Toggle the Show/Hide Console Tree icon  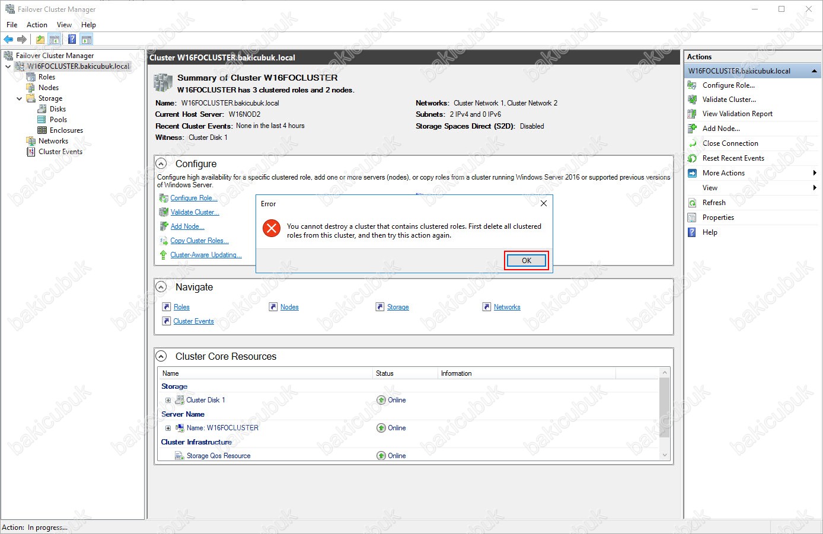click(x=54, y=40)
